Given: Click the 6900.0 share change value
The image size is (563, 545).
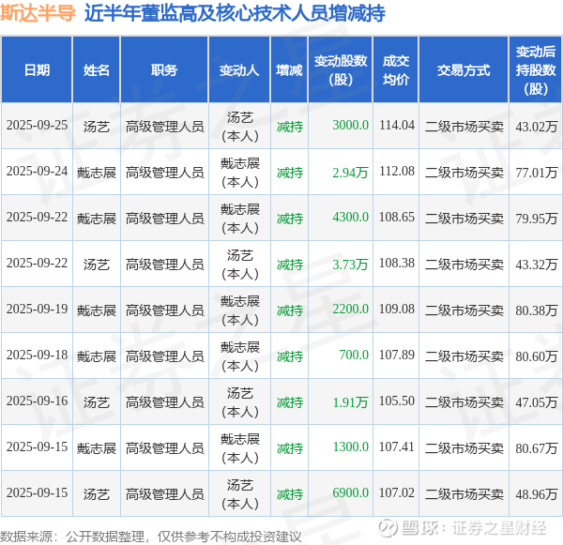Looking at the screenshot, I should tap(350, 493).
